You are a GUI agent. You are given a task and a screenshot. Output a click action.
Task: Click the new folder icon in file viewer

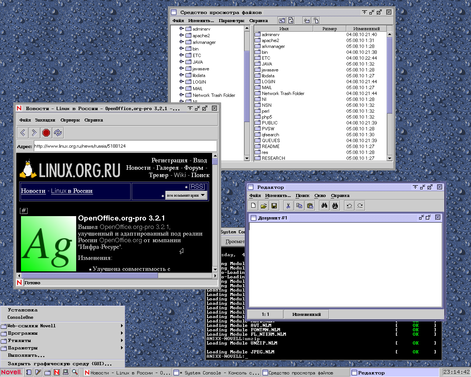(x=307, y=21)
